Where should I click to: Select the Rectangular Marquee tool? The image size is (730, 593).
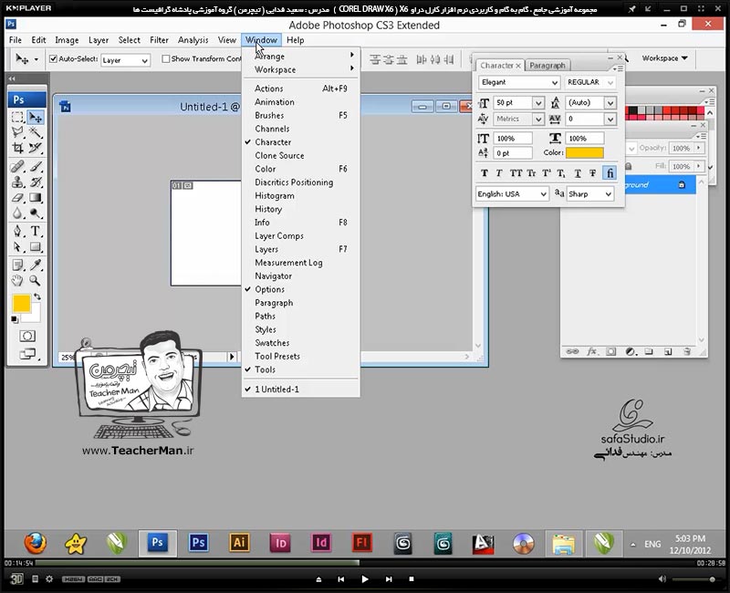[17, 118]
